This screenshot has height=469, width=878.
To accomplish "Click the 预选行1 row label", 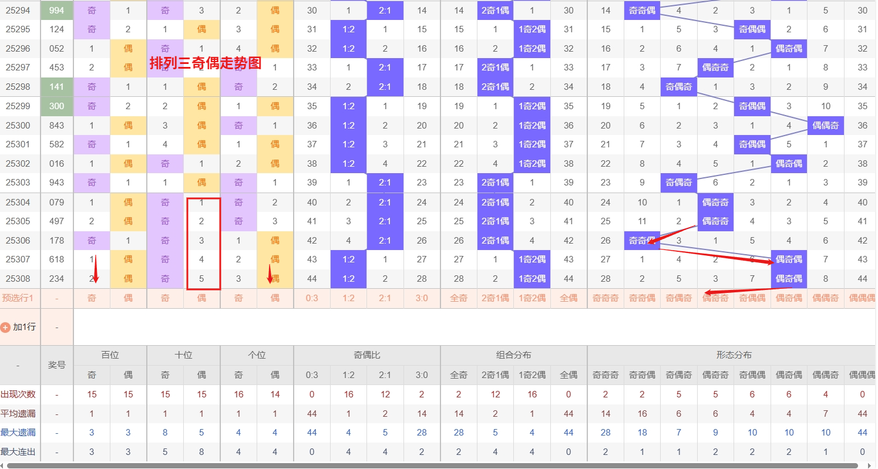I will pos(18,298).
